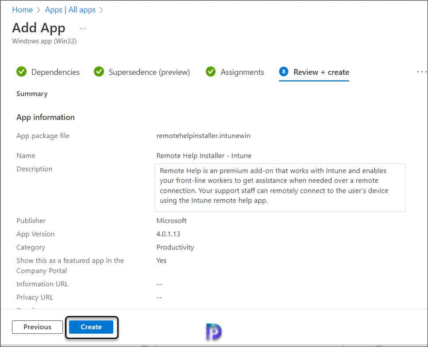Click the Create button

91,327
